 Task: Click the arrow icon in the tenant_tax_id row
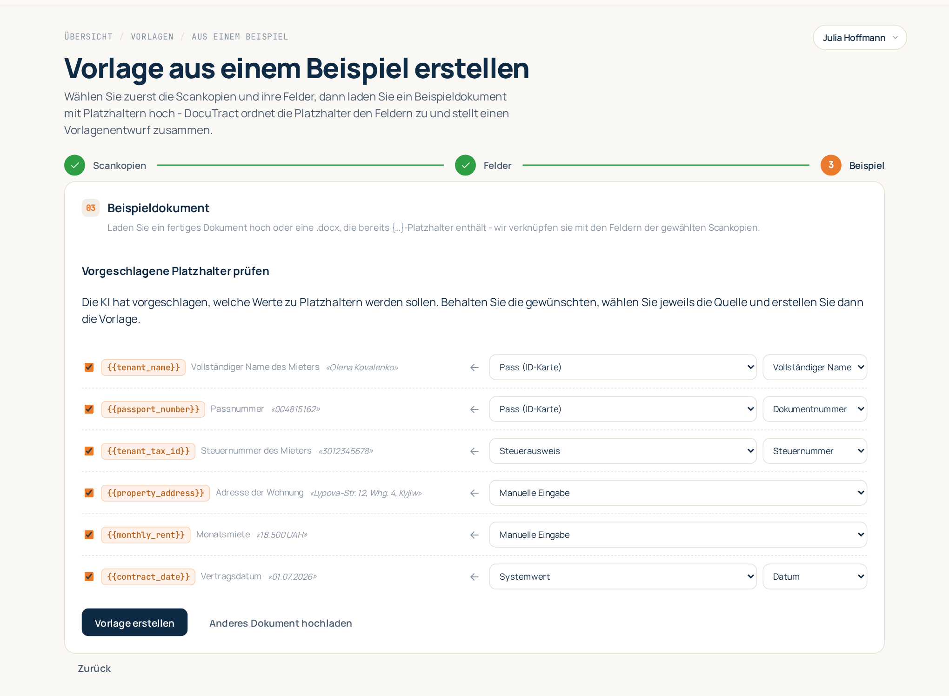pos(474,451)
